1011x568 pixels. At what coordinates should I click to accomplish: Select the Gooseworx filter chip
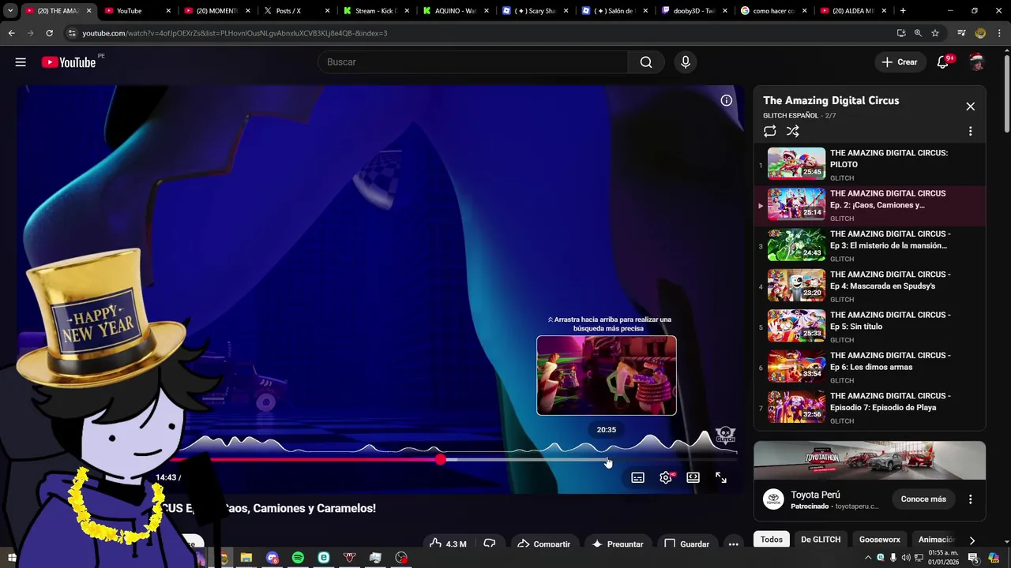pyautogui.click(x=880, y=540)
